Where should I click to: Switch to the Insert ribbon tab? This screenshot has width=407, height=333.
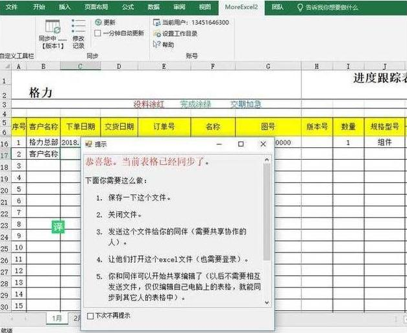(65, 6)
